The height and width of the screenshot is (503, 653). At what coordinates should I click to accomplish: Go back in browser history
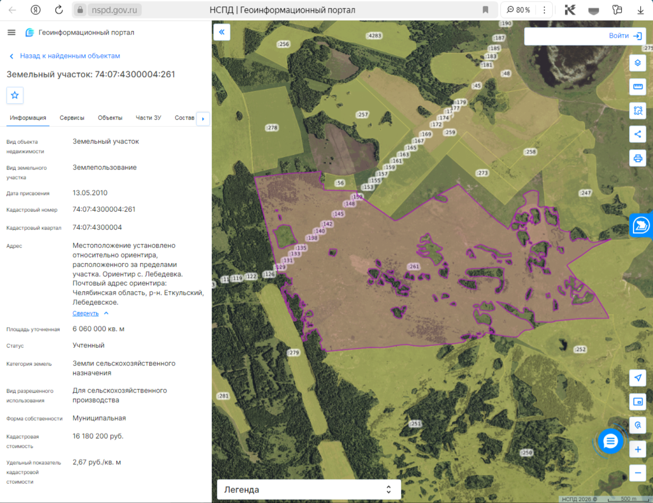(12, 10)
